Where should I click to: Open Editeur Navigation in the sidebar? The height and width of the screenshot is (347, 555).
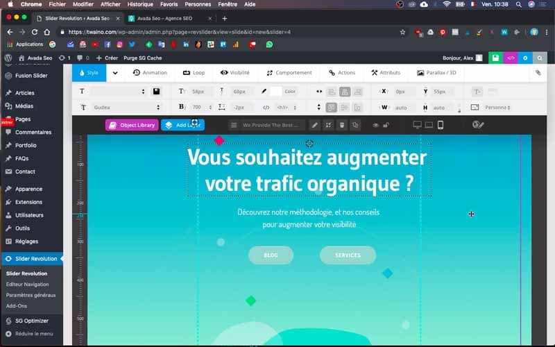pos(27,285)
